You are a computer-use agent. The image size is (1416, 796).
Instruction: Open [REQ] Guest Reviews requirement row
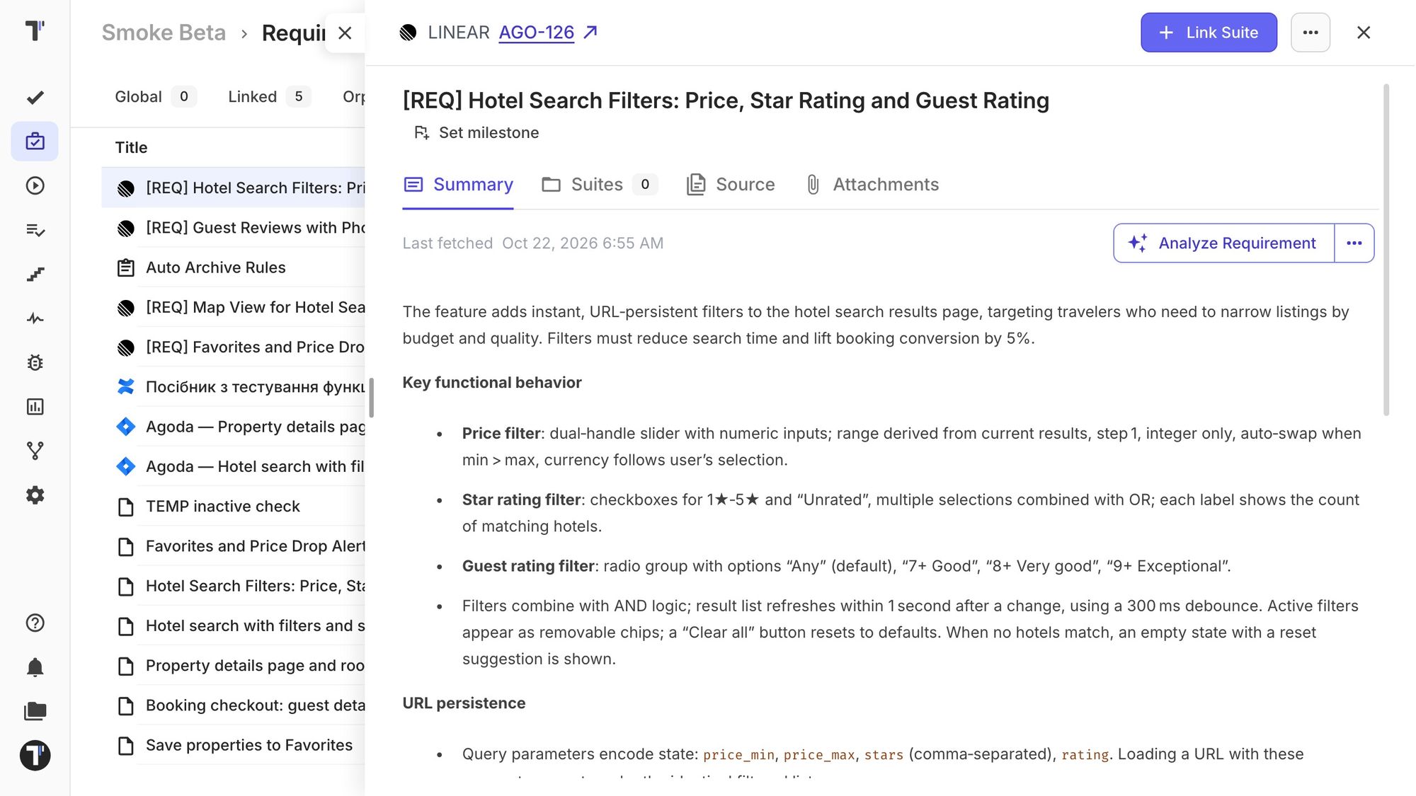[x=234, y=228]
